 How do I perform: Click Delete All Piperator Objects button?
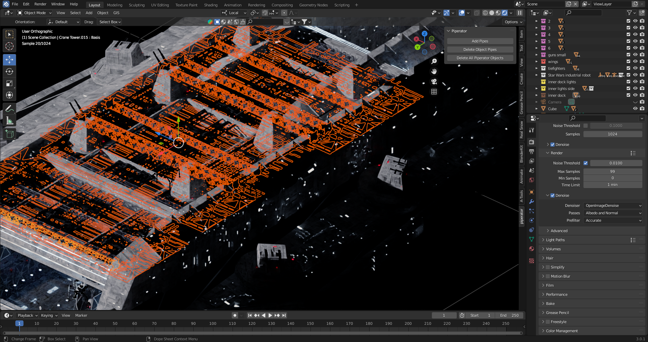[x=480, y=58]
